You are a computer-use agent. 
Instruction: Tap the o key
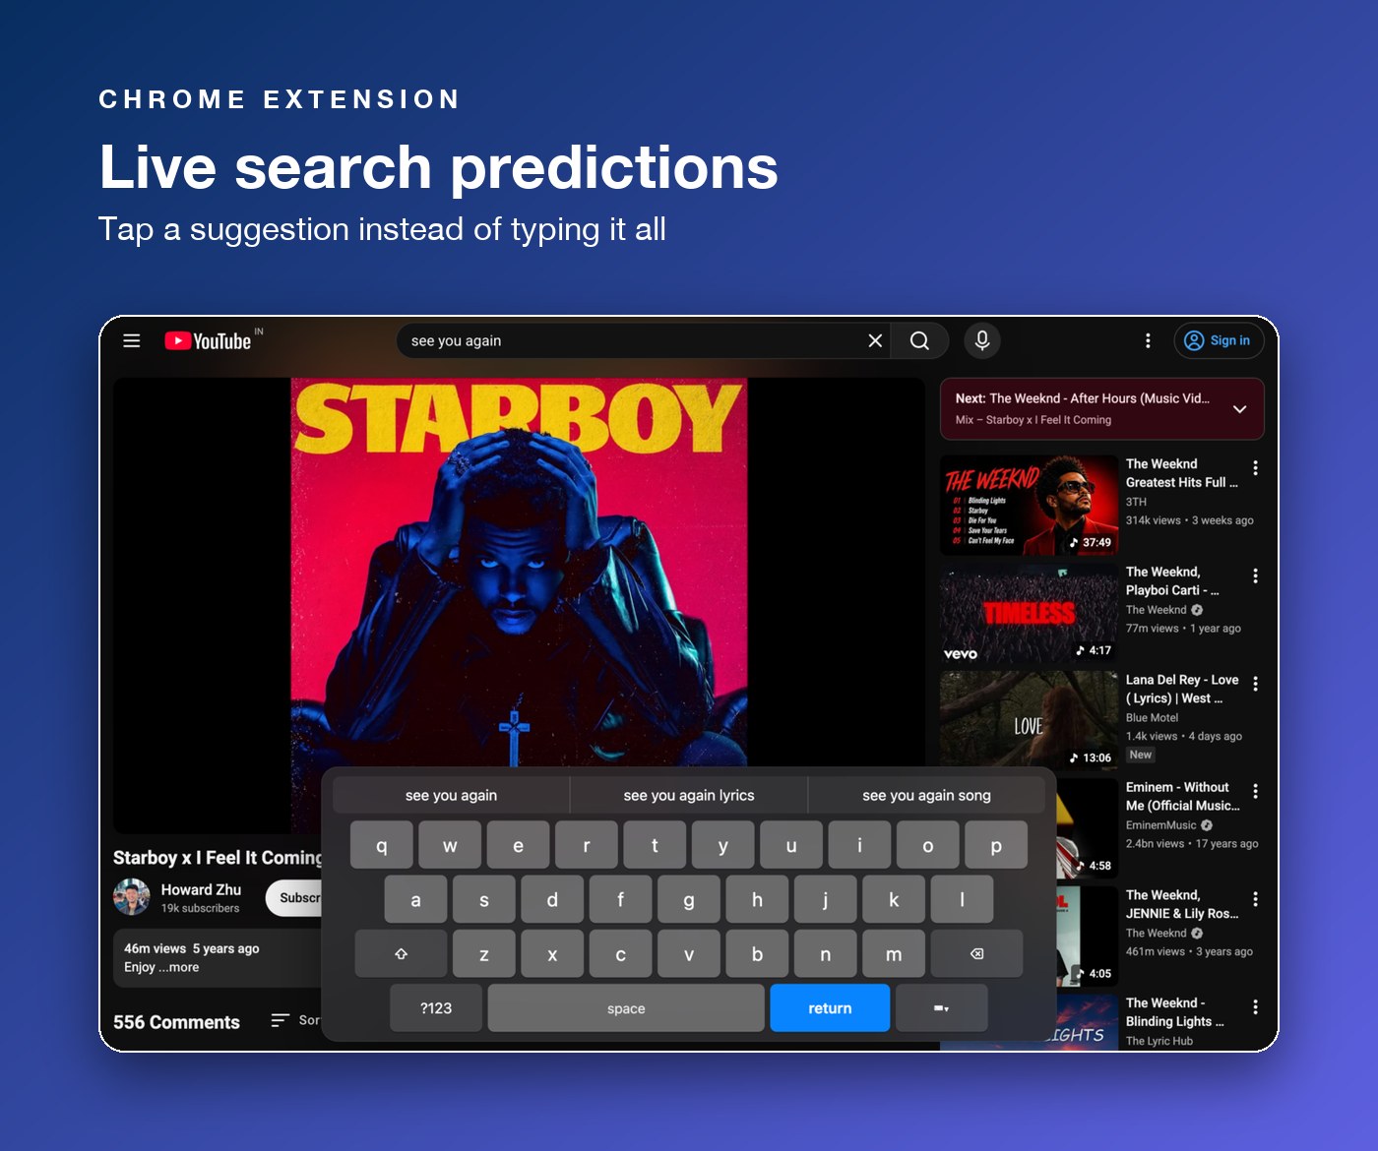point(928,845)
